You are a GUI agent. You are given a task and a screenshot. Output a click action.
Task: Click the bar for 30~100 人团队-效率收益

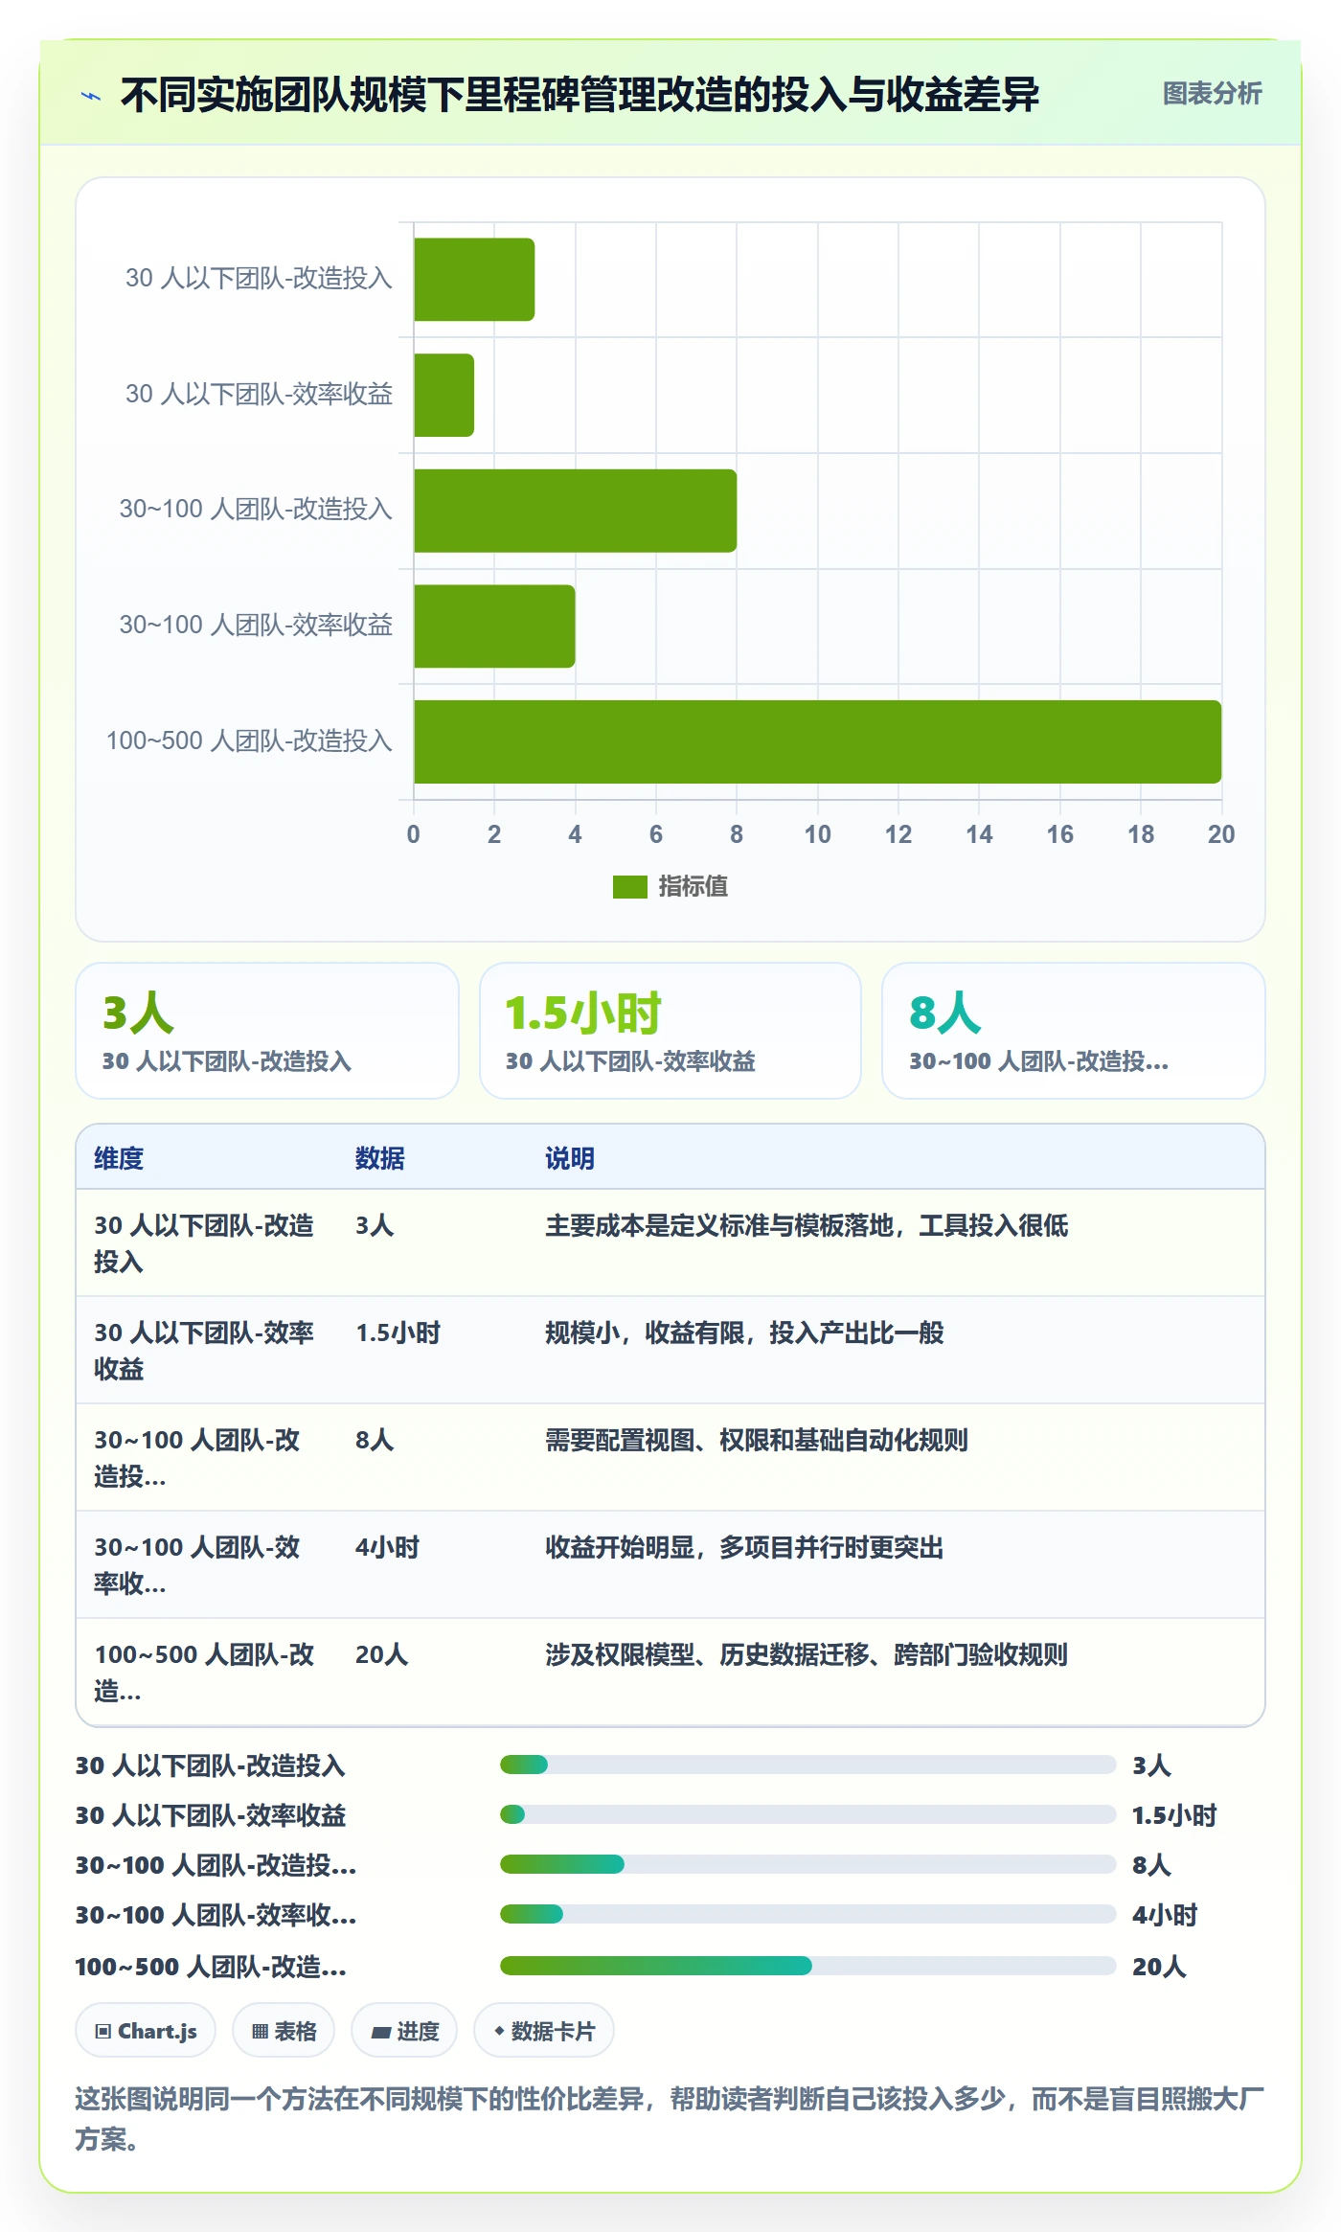point(494,626)
